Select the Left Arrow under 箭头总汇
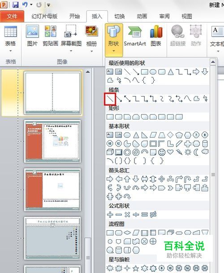 pyautogui.click(x=119, y=179)
